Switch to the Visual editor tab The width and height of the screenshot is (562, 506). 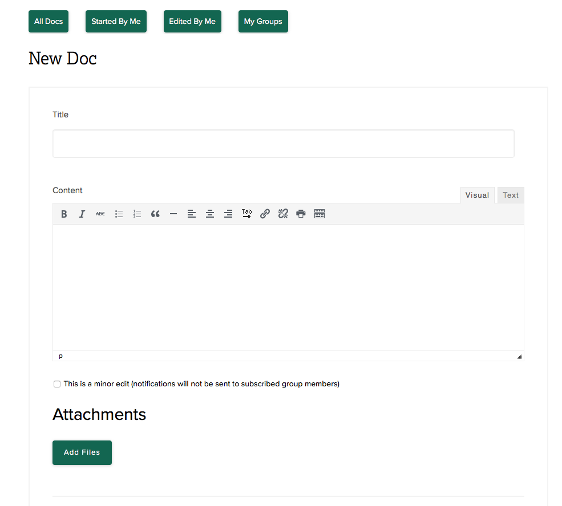pyautogui.click(x=477, y=195)
